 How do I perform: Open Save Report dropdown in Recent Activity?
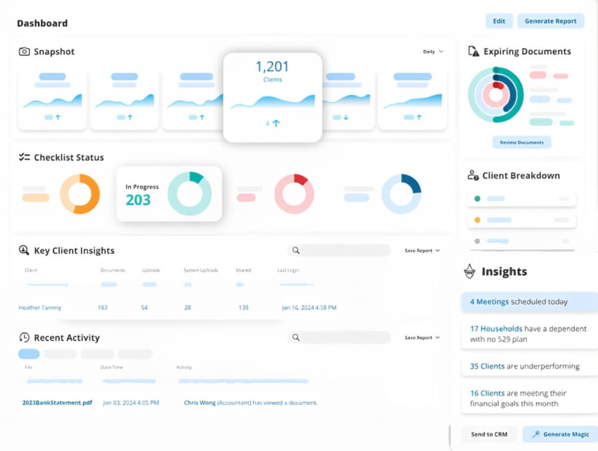pos(422,337)
